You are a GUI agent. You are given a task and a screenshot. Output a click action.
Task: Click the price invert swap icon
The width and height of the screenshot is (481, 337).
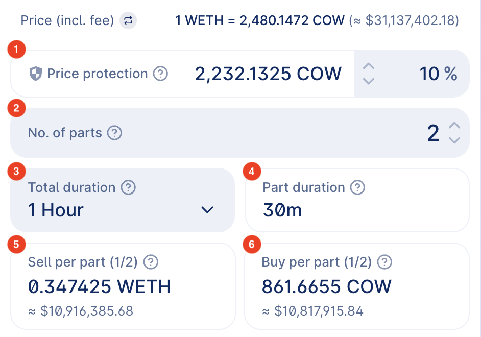(x=128, y=21)
